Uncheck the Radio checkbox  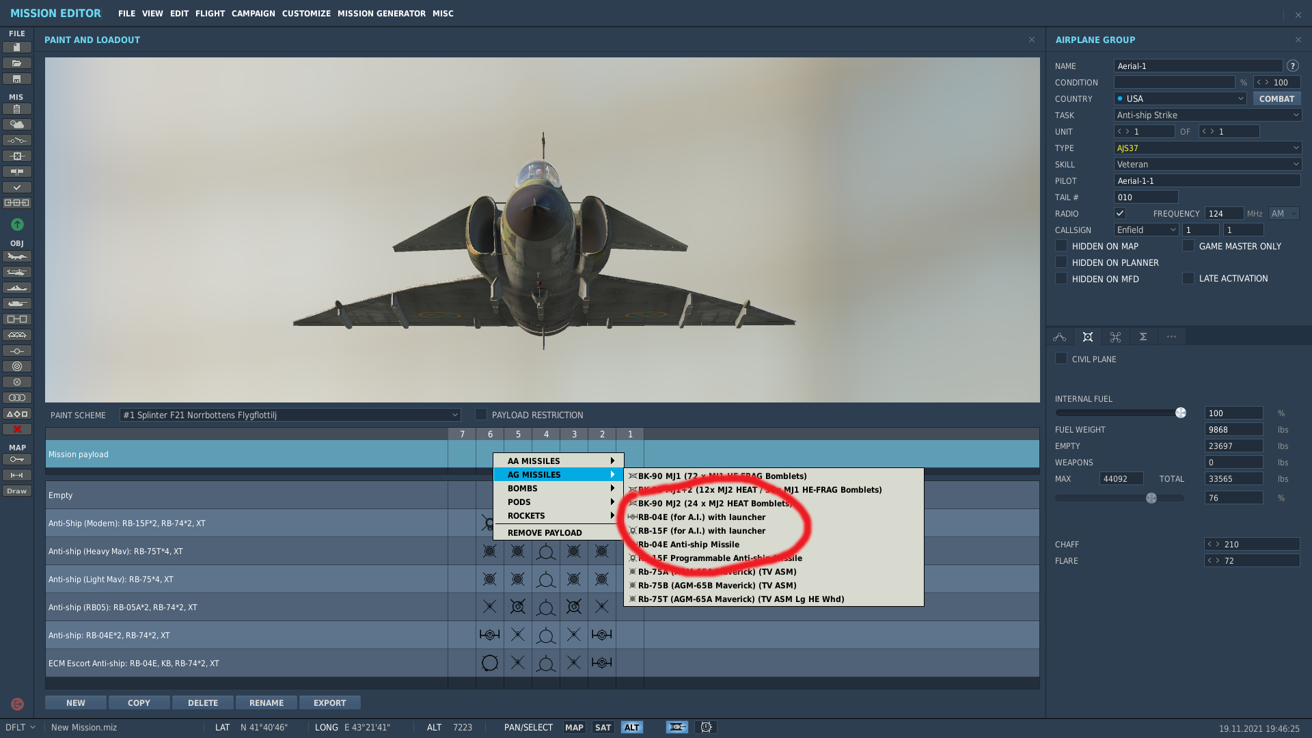tap(1120, 213)
